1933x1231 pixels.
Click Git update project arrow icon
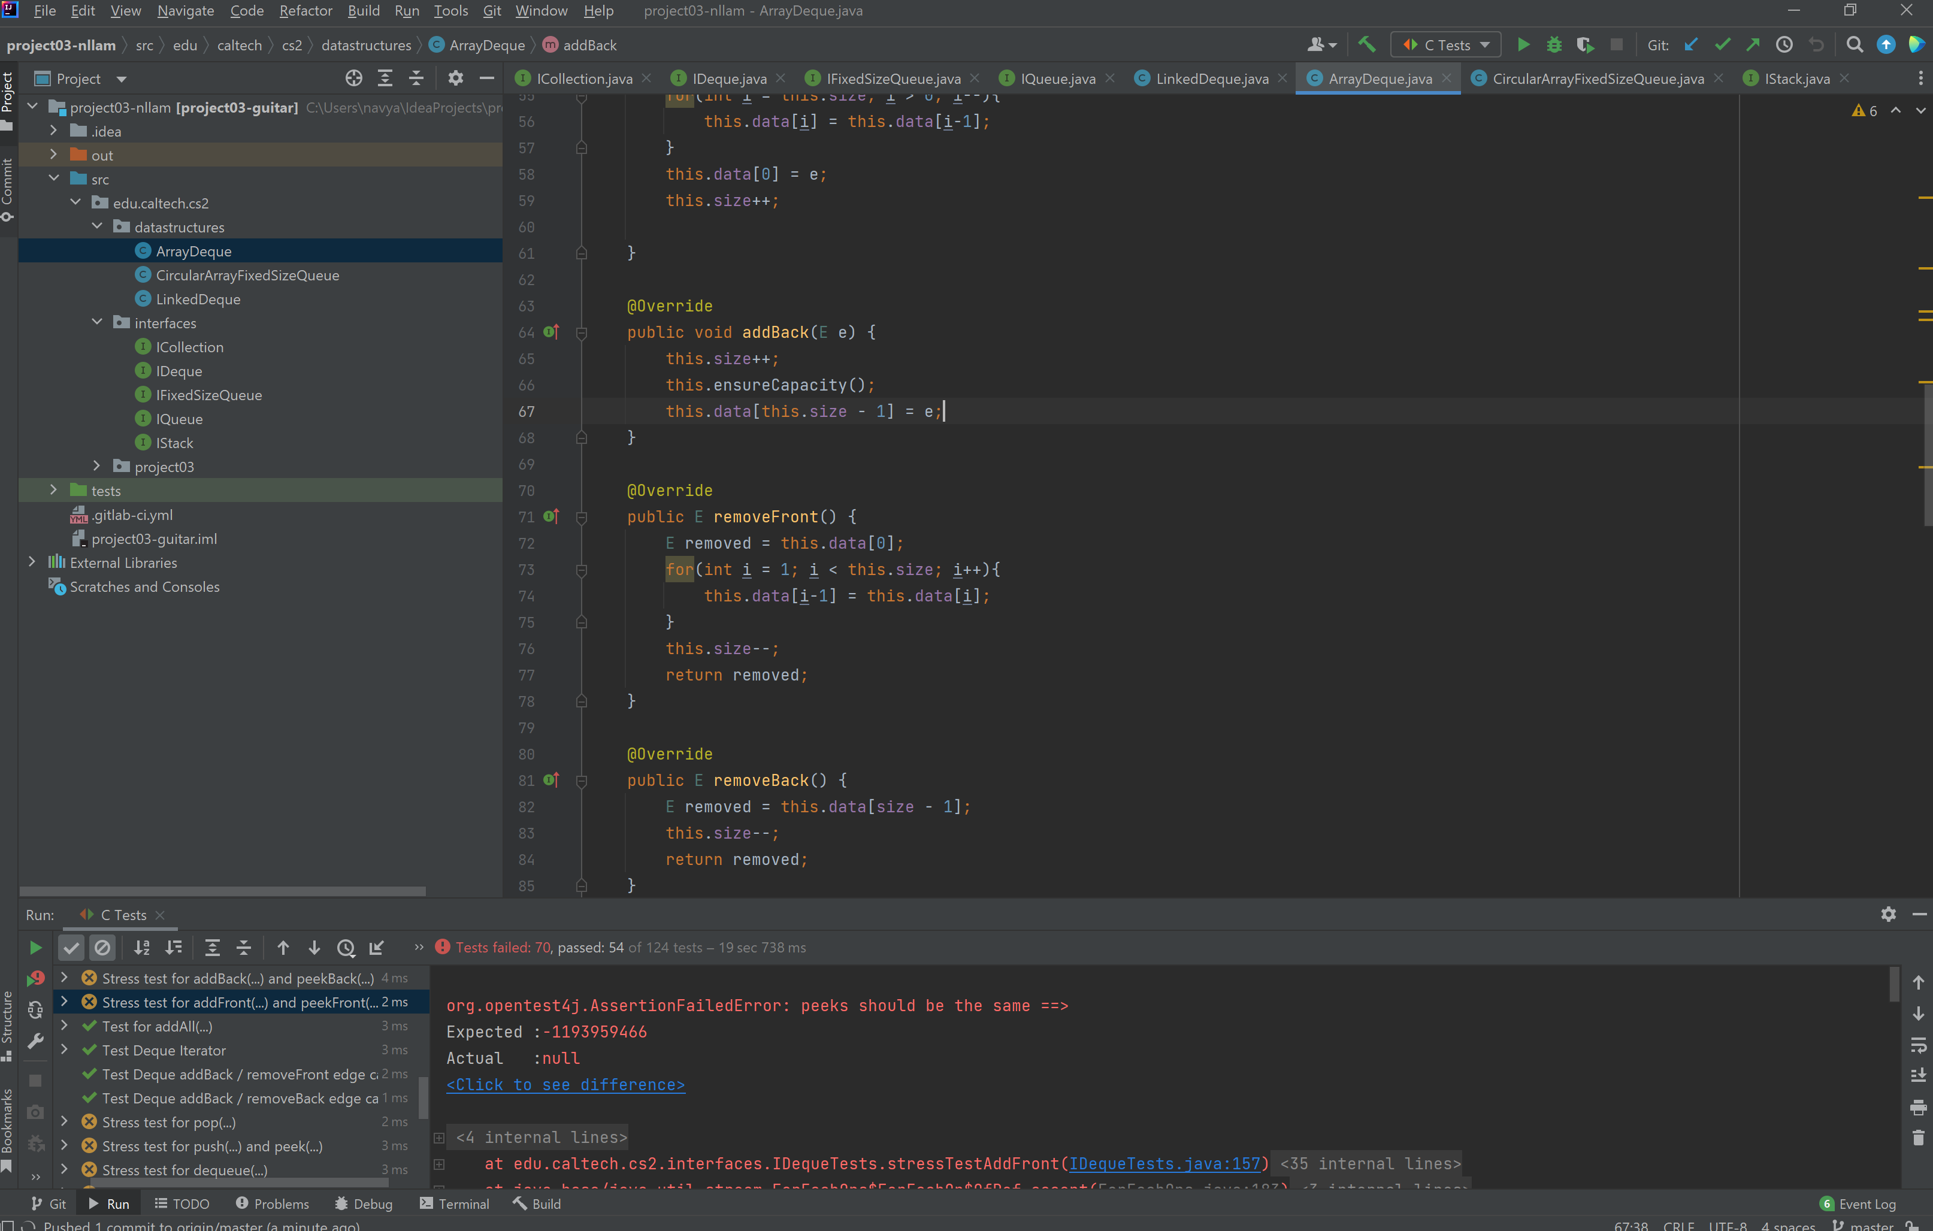1692,45
